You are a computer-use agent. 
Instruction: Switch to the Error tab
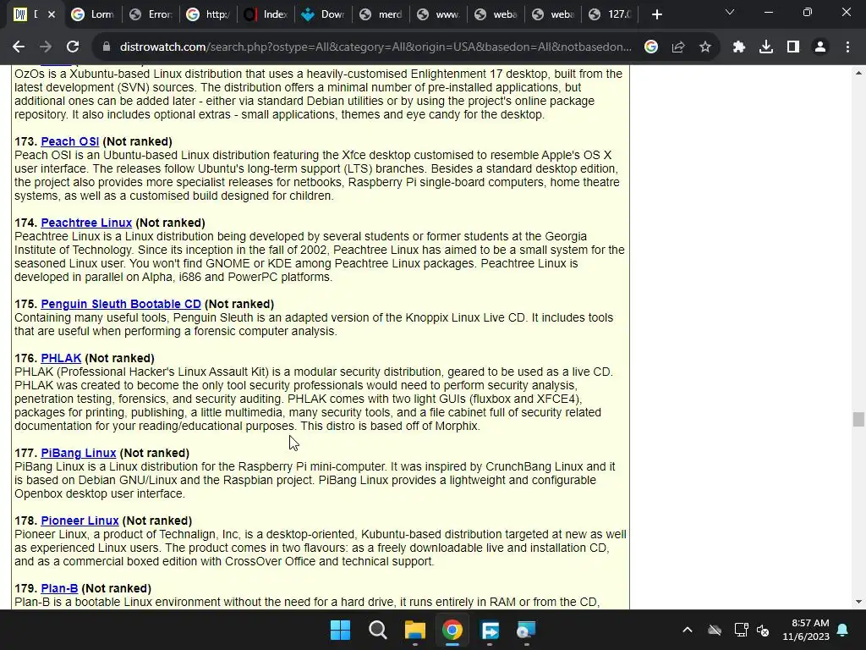151,14
